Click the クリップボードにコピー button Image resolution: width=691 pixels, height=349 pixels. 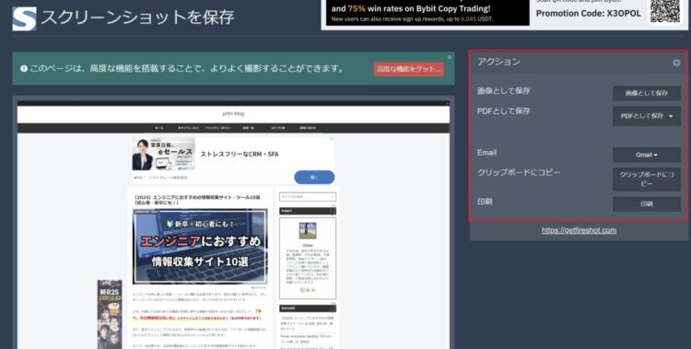point(647,179)
